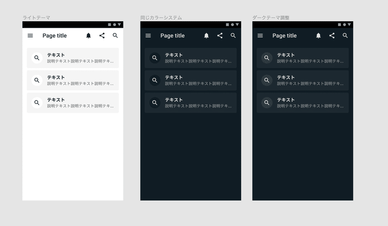This screenshot has width=388, height=226.
Task: Click third card's round search icon in light theme
Action: point(37,103)
